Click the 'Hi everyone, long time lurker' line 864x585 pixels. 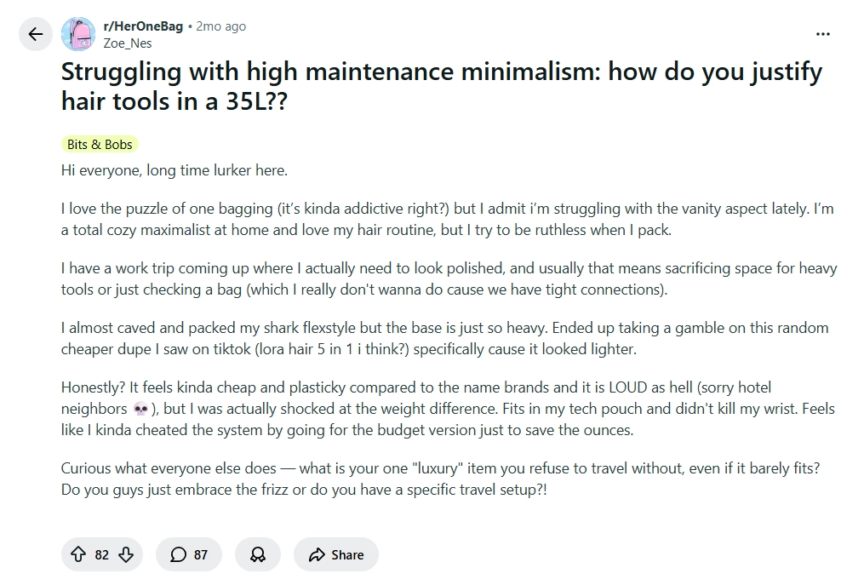(175, 170)
